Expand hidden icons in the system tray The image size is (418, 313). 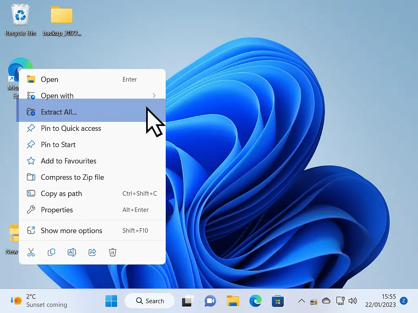click(301, 301)
